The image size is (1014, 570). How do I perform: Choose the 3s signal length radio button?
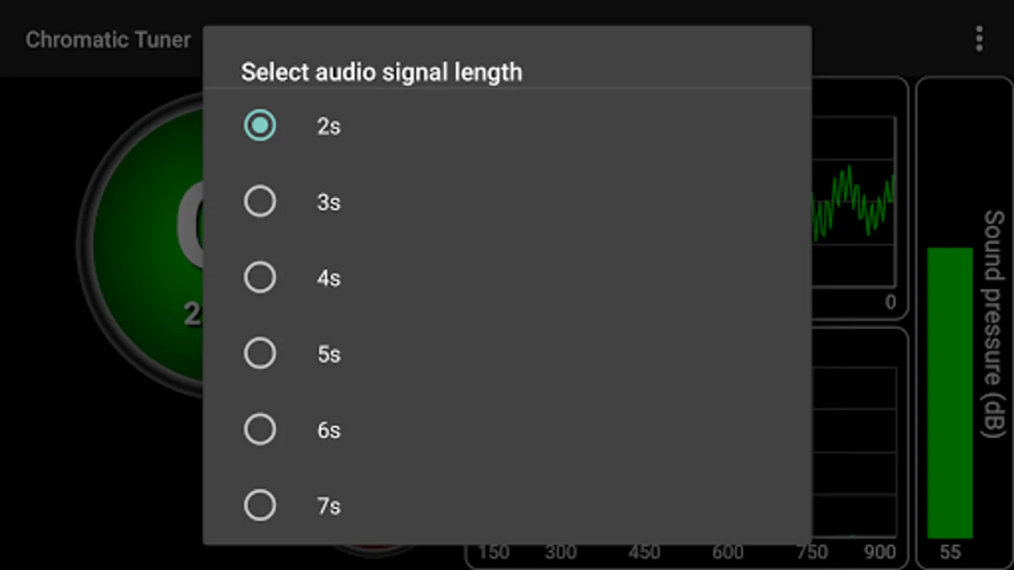point(260,201)
